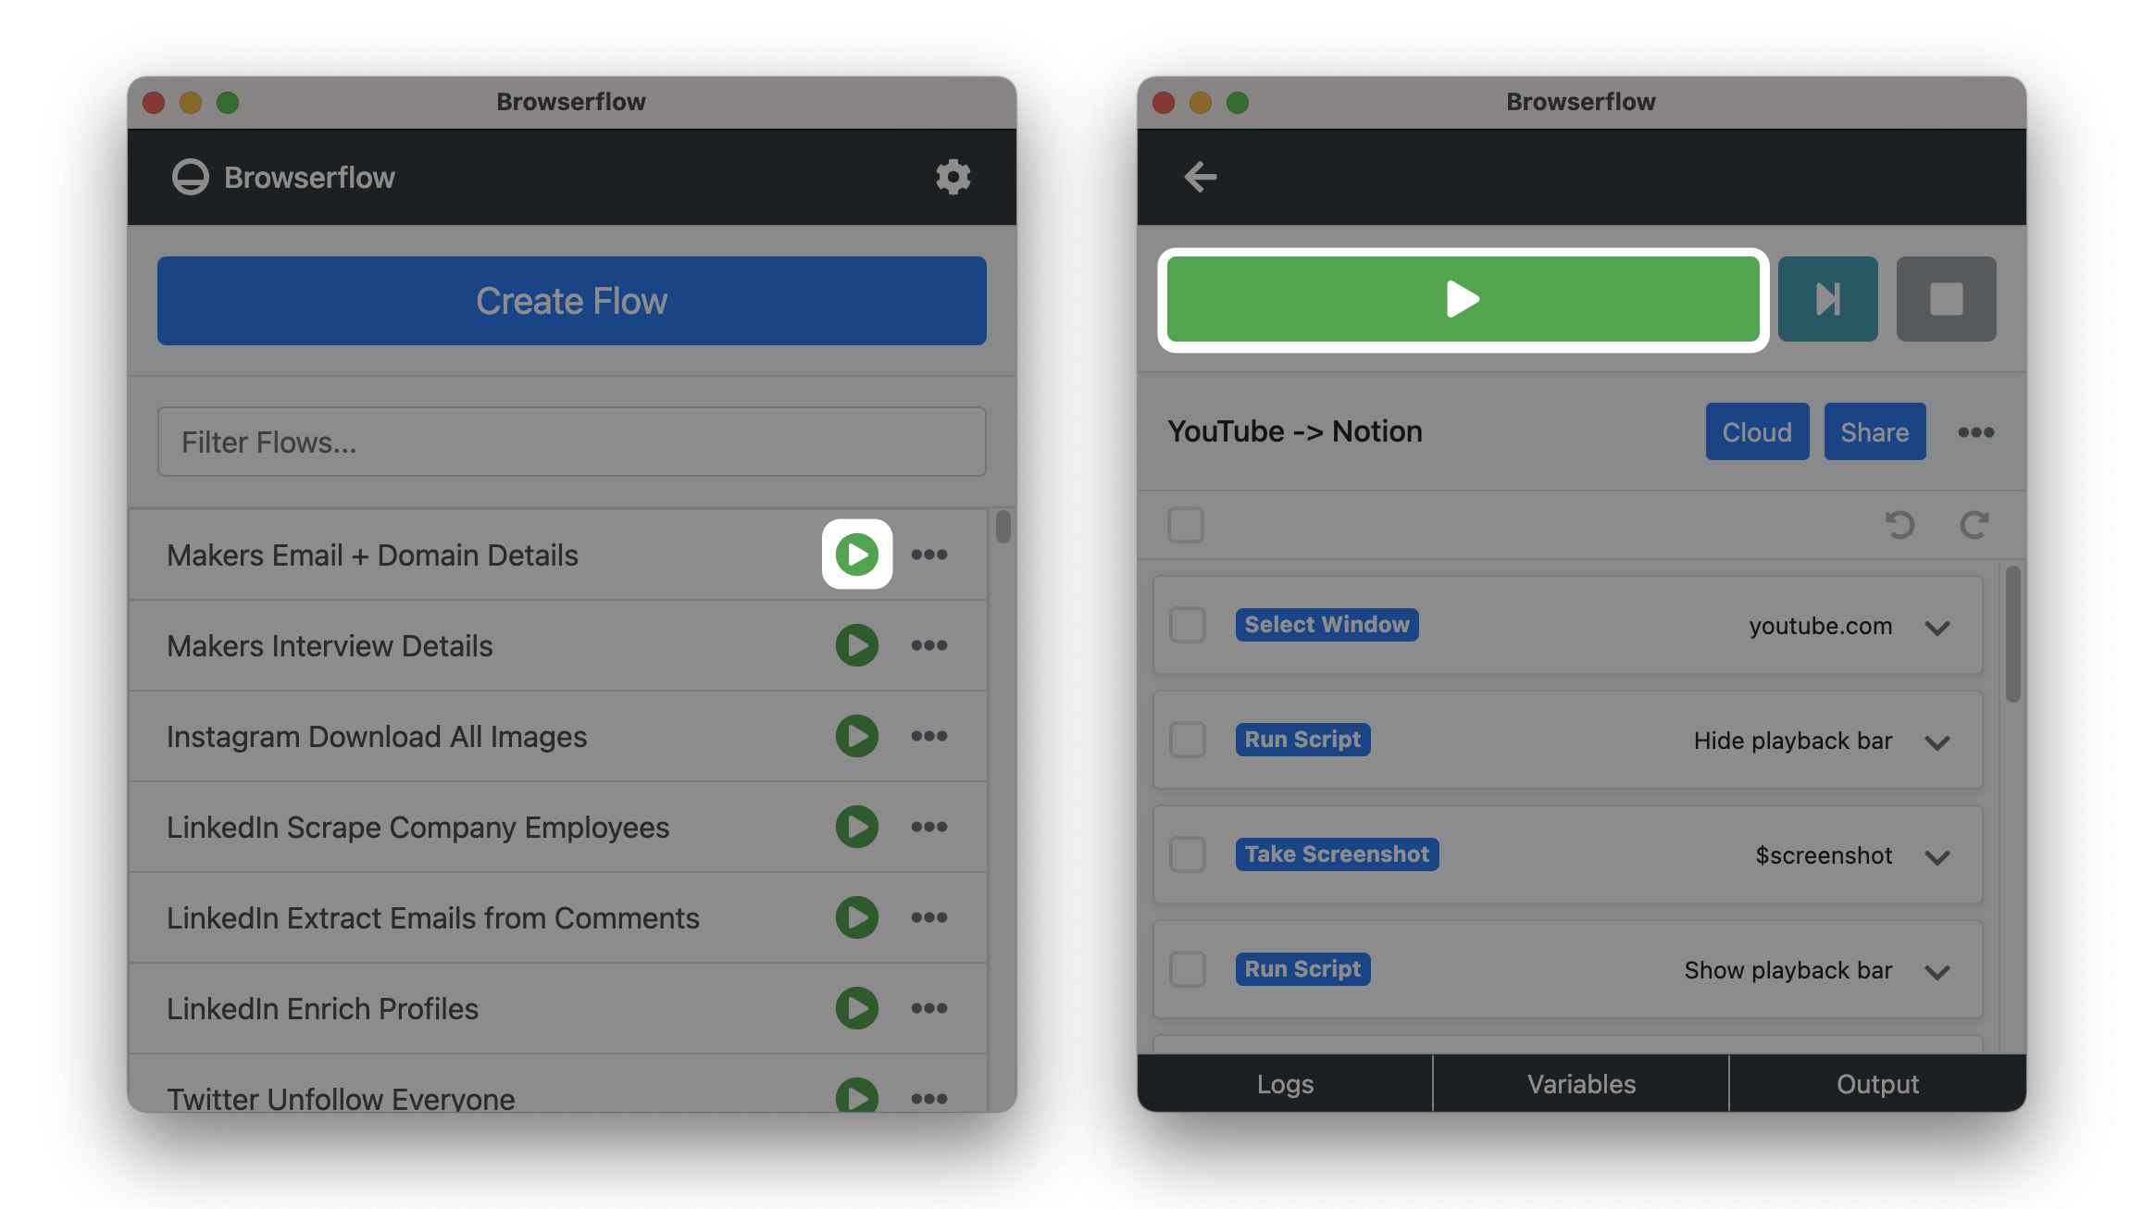
Task: Click the $screenshot variable text
Action: tap(1824, 855)
